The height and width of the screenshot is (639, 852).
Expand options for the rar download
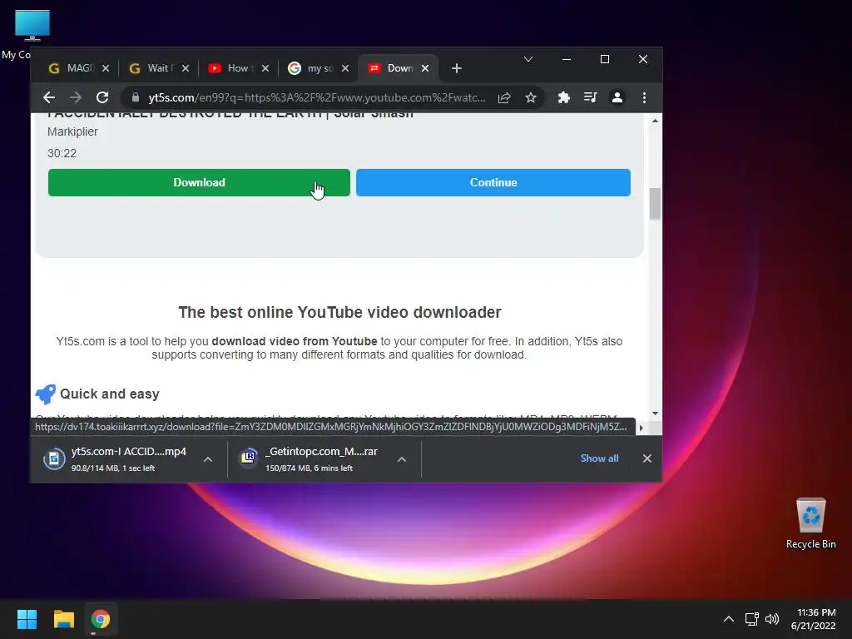[402, 459]
